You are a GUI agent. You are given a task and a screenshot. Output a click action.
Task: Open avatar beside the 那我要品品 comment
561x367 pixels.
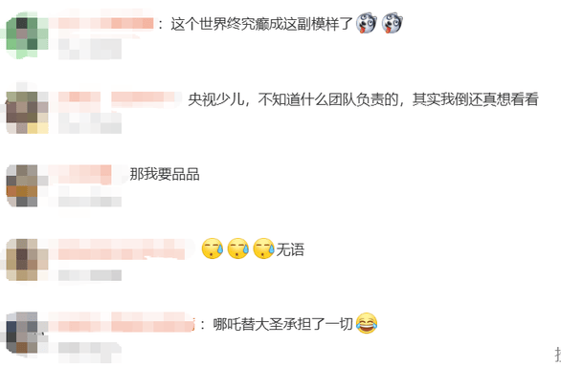(x=22, y=185)
